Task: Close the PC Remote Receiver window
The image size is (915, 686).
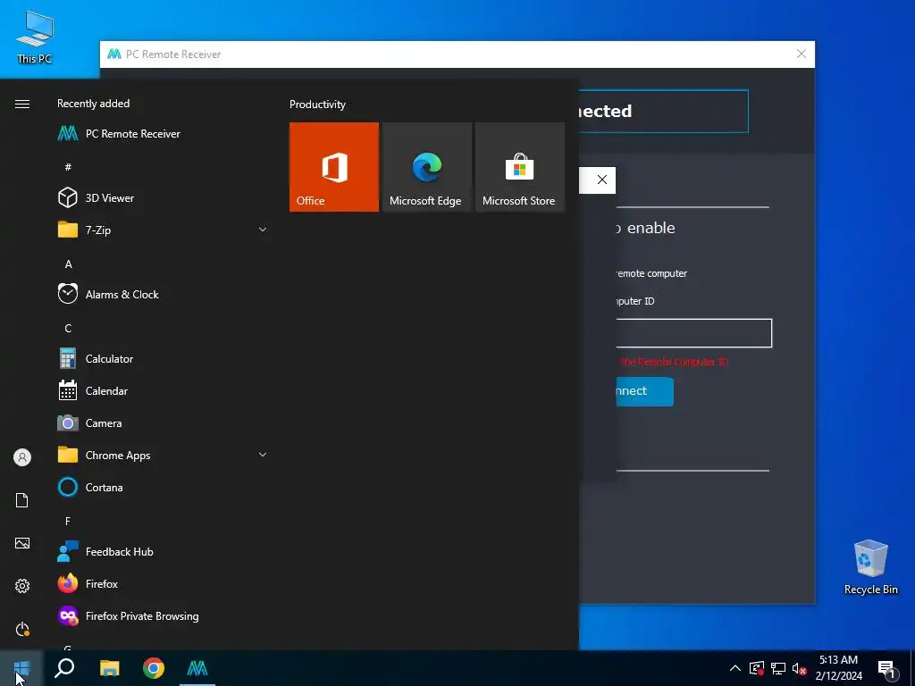Action: coord(802,54)
